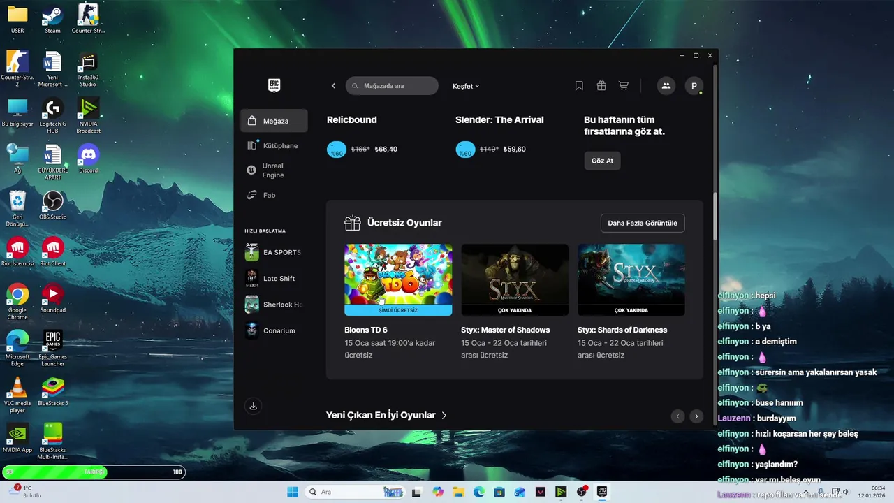The image size is (894, 503).
Task: Open Microsoft Store from taskbar
Action: point(499,492)
